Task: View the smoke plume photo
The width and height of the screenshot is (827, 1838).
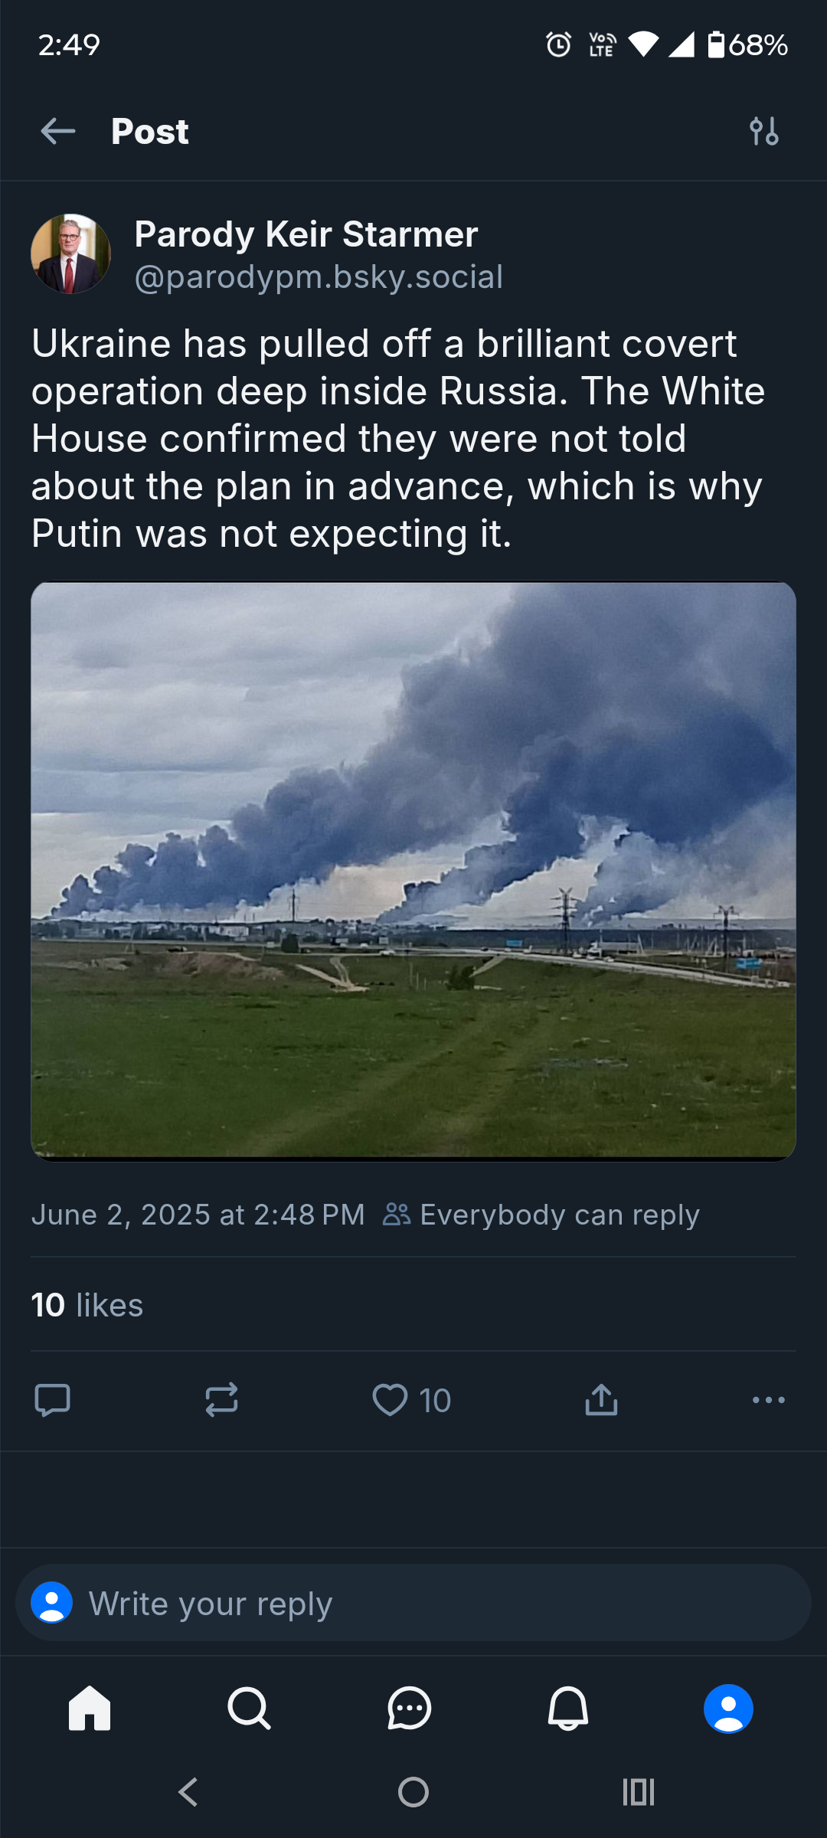Action: click(x=413, y=871)
